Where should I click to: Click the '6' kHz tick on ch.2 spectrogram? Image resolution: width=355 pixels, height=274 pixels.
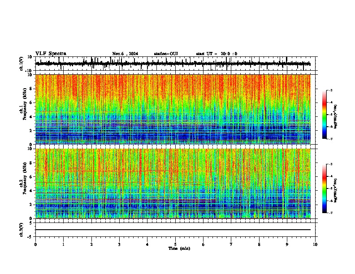31,177
